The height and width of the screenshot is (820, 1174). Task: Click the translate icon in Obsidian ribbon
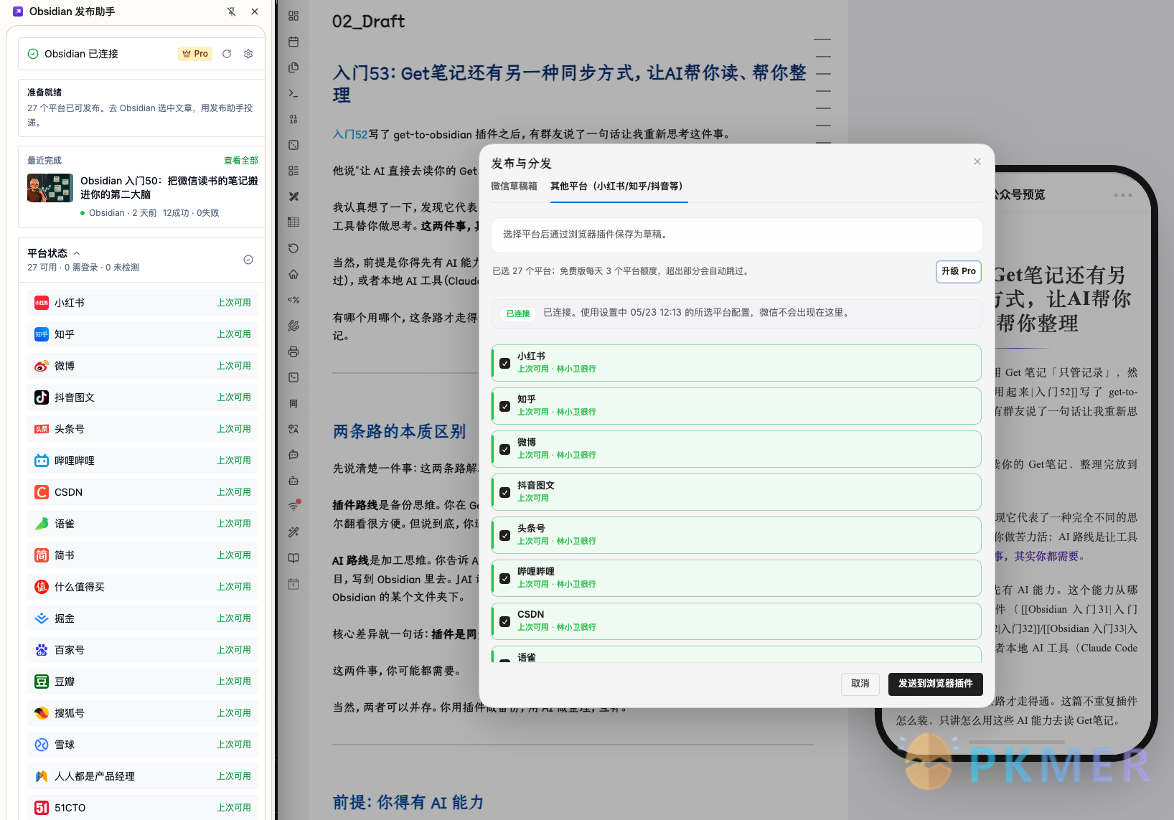(293, 429)
